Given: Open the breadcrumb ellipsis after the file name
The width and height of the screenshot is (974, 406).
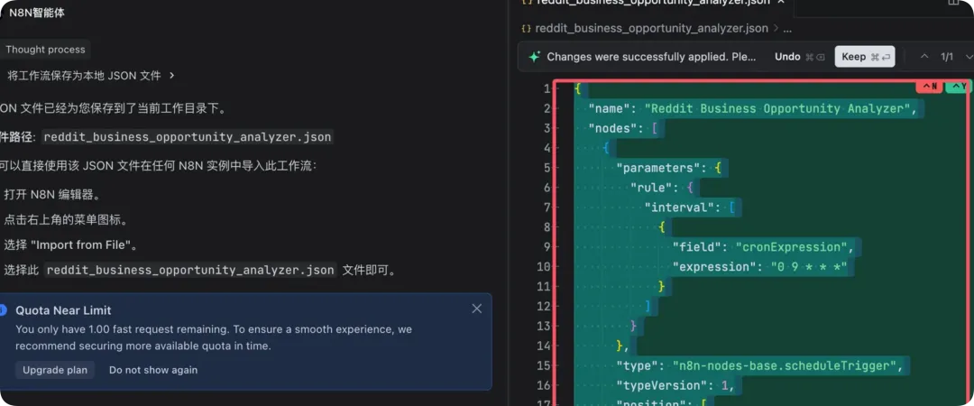Looking at the screenshot, I should coord(787,28).
